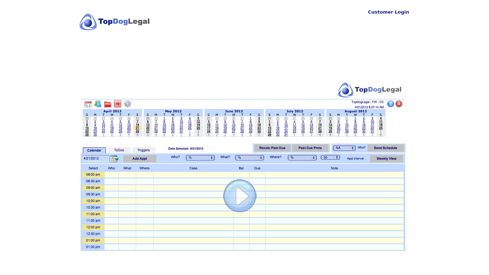This screenshot has height=275, width=489.
Task: Select the 09:00 am time slot
Action: click(x=93, y=188)
